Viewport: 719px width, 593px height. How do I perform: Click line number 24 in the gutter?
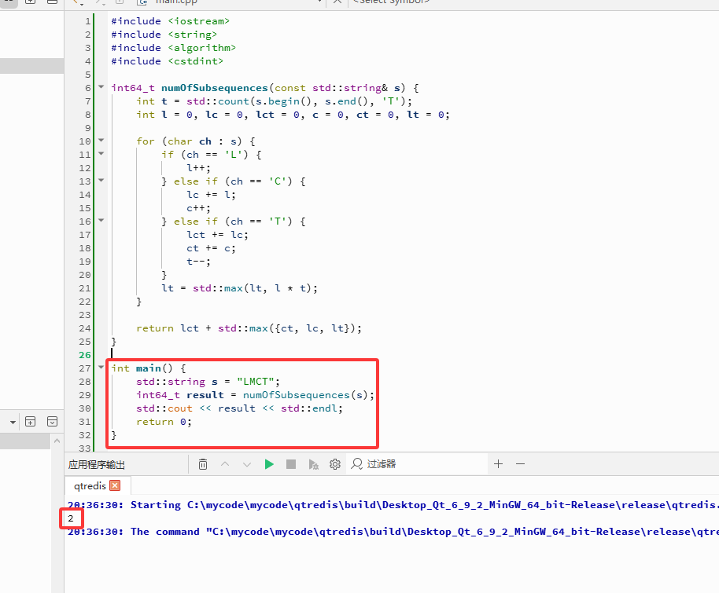coord(85,328)
